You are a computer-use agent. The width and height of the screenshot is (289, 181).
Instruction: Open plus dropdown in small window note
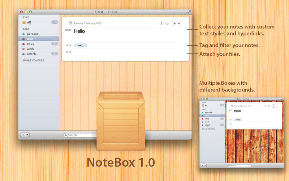click(275, 106)
